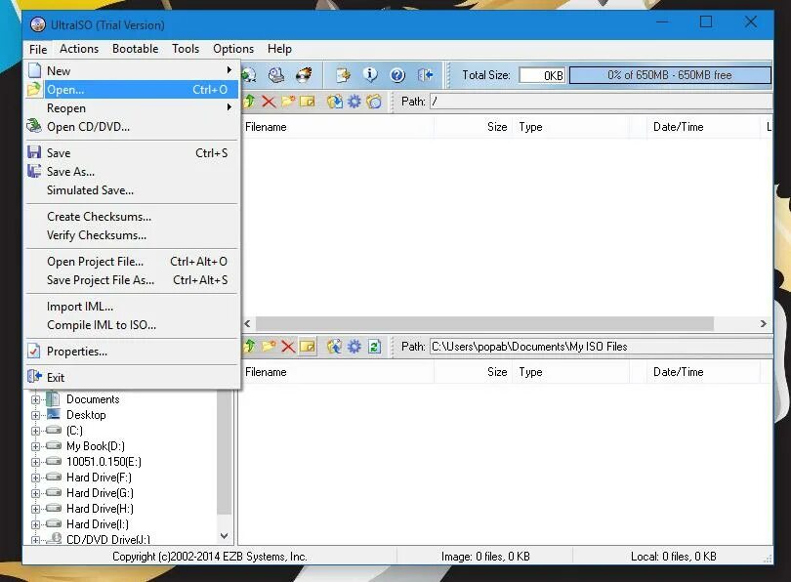
Task: Click Compile IML to ISO... entry
Action: pos(131,325)
